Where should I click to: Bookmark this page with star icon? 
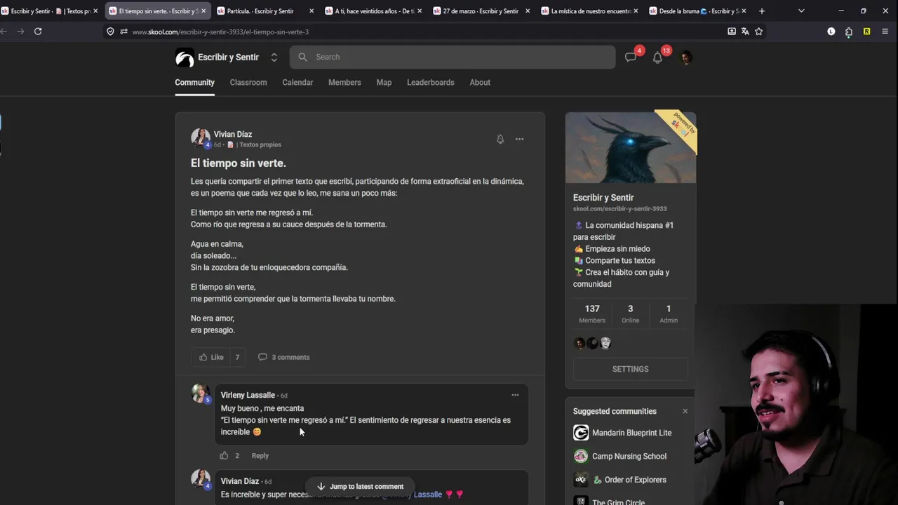(758, 32)
